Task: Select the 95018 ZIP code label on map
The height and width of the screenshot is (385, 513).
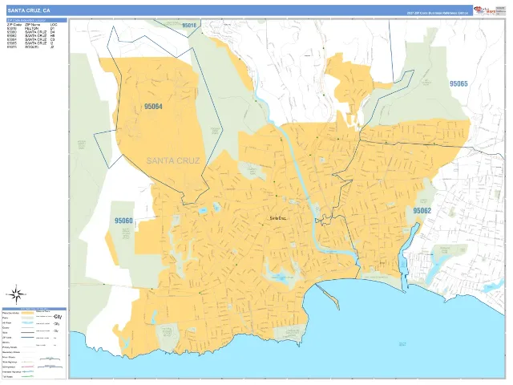Action: coord(189,25)
